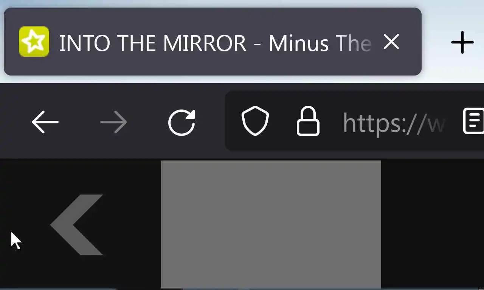Show site security info via padlock
Image resolution: width=484 pixels, height=290 pixels.
pos(308,121)
